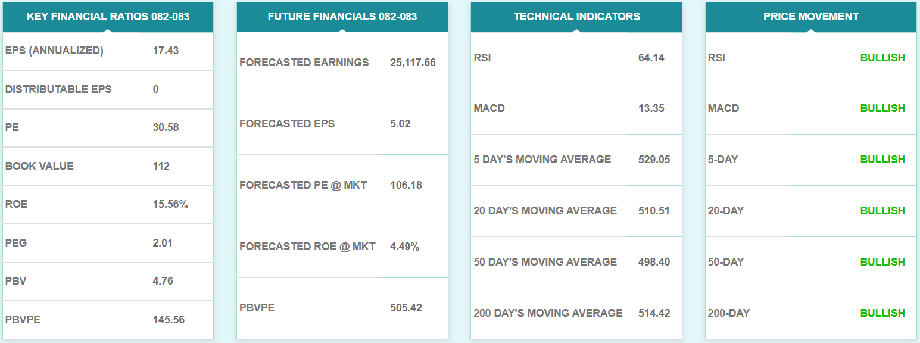This screenshot has width=920, height=343.
Task: Click the EPS (Annualized) row label
Action: (x=54, y=51)
